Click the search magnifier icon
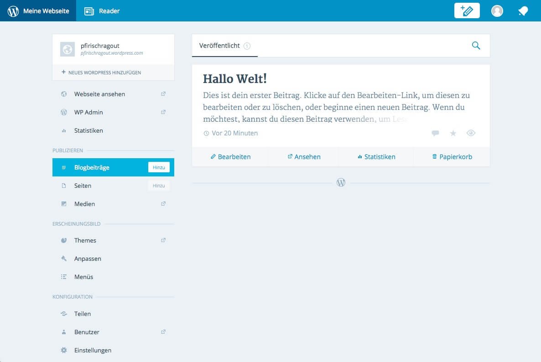The image size is (541, 362). [476, 46]
